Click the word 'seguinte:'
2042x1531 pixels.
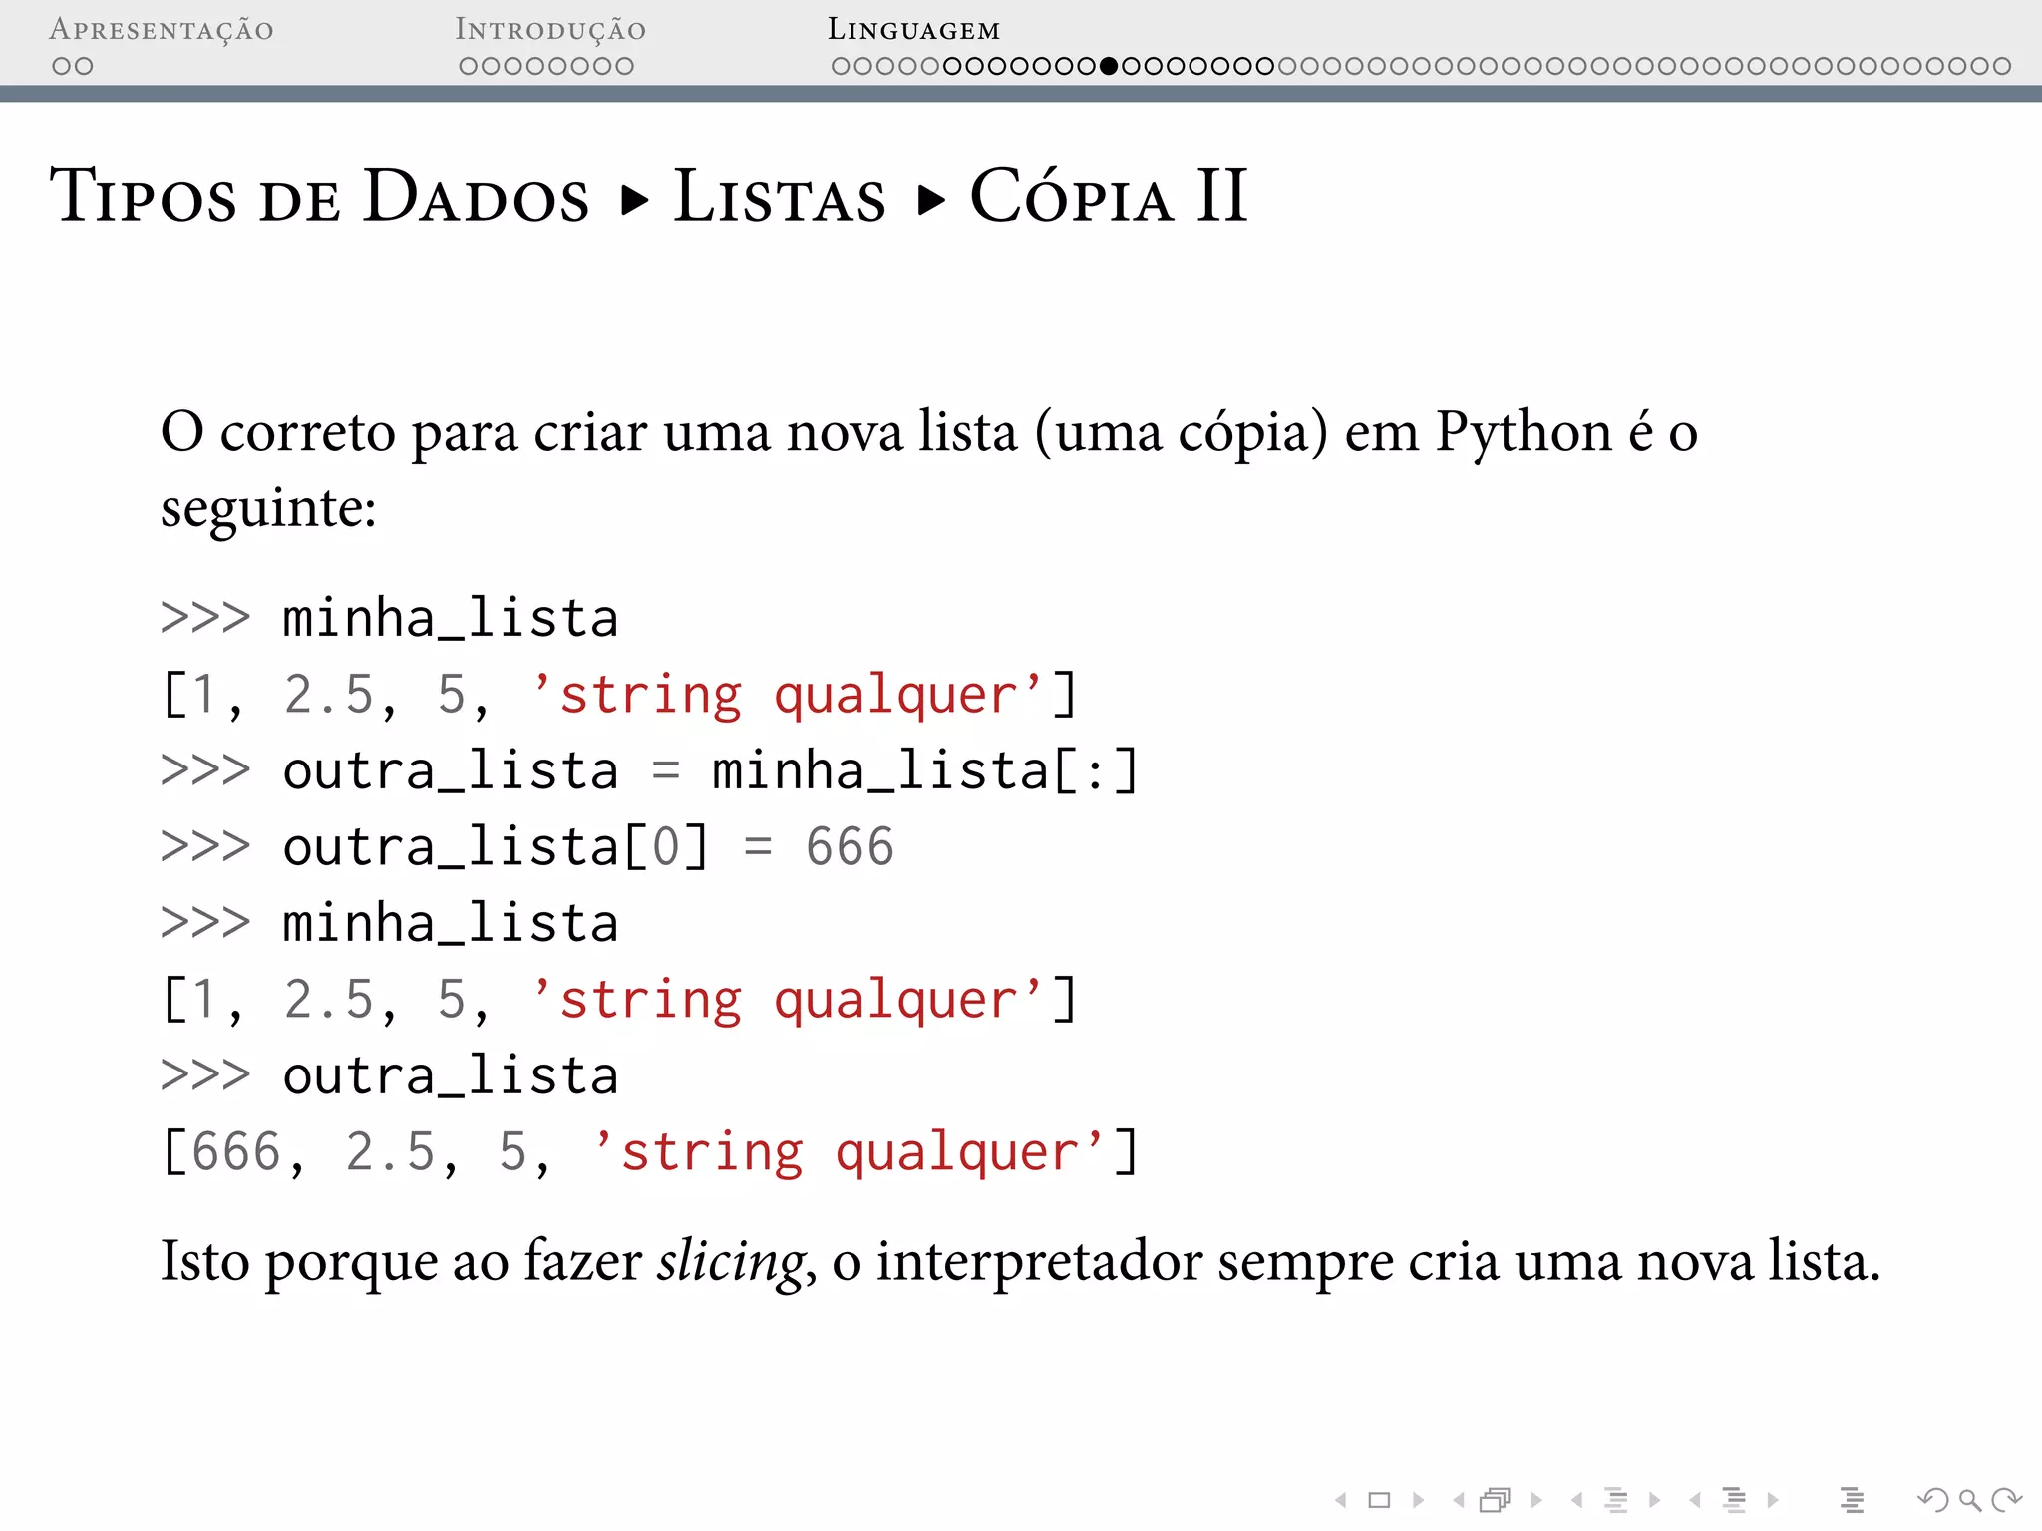coord(268,509)
